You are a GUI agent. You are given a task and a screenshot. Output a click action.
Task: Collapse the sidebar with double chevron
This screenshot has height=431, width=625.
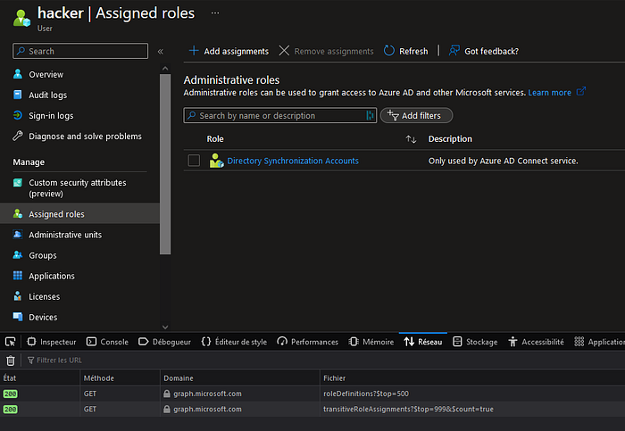[161, 52]
